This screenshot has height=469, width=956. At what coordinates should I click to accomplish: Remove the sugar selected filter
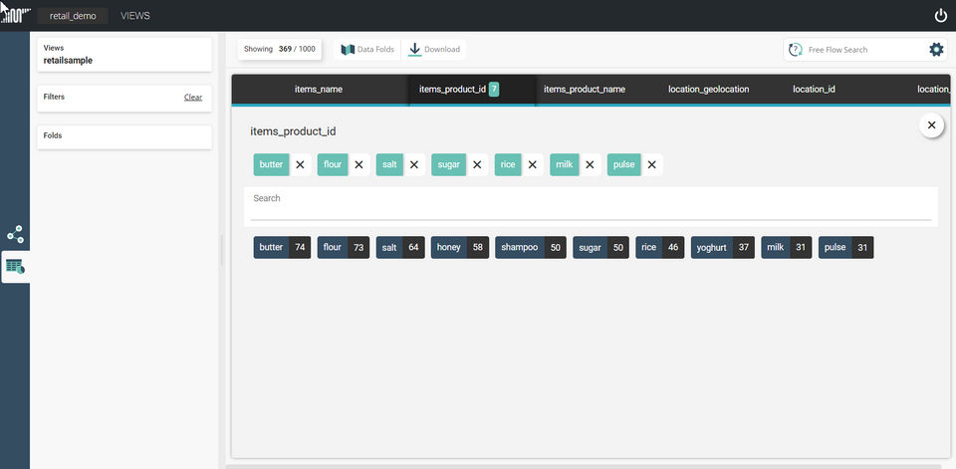click(x=477, y=164)
